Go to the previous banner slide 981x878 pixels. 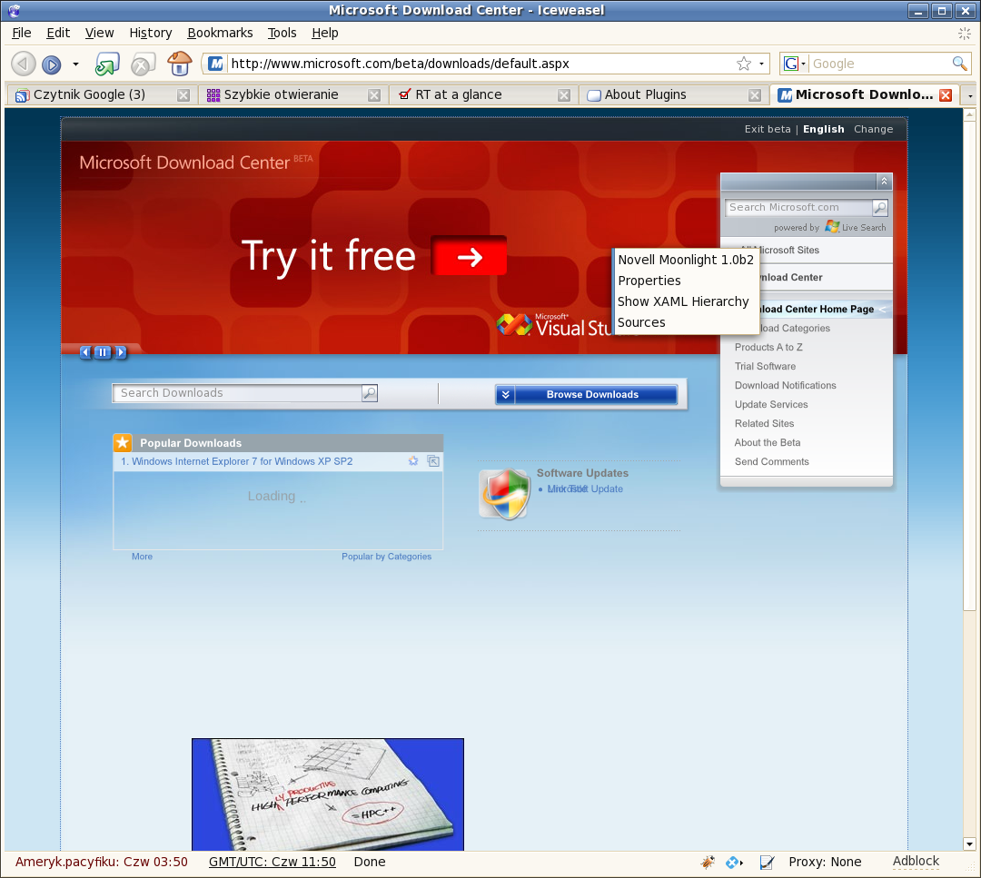[x=85, y=352]
